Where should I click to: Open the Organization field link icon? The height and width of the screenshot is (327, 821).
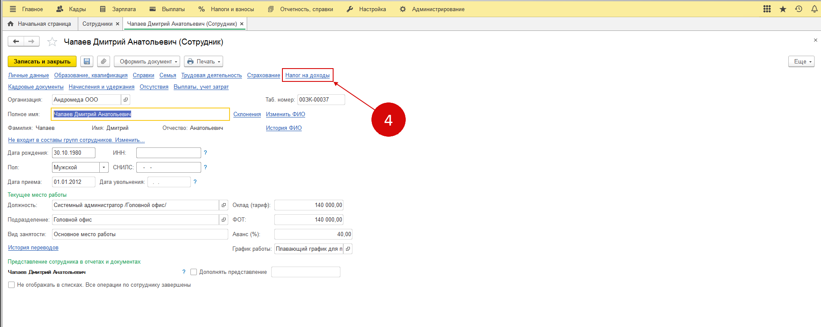click(126, 100)
